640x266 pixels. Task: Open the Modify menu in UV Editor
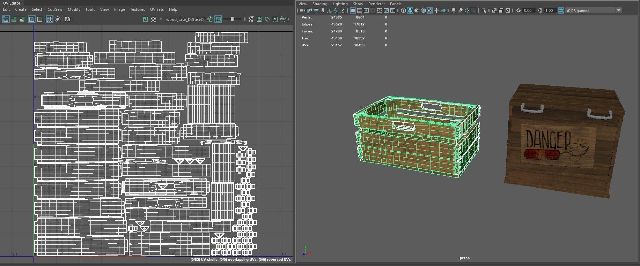coord(74,9)
